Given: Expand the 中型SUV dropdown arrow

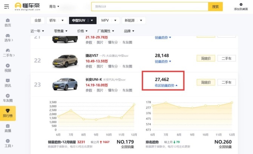Looking at the screenshot, I should point(92,20).
